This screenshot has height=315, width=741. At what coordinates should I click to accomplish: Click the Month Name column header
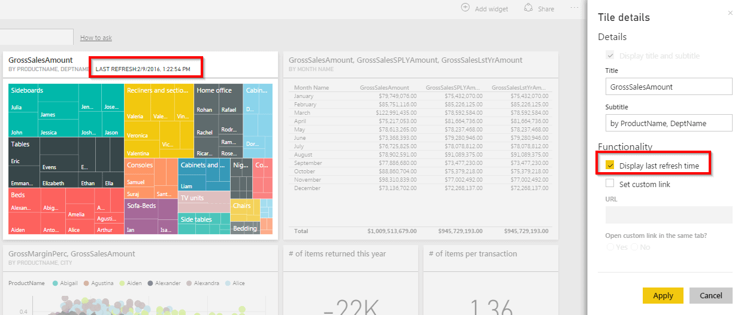coord(311,88)
